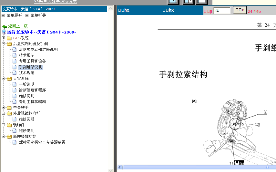
Task: Expand the GPS系统 folder node
Action: click(x=3, y=38)
